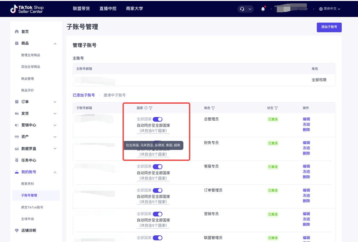Click 已激活 status badge for 财务专员

coord(273,143)
